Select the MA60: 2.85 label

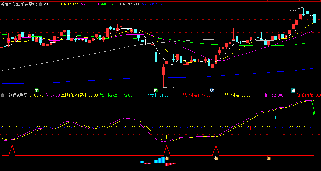click(x=110, y=4)
